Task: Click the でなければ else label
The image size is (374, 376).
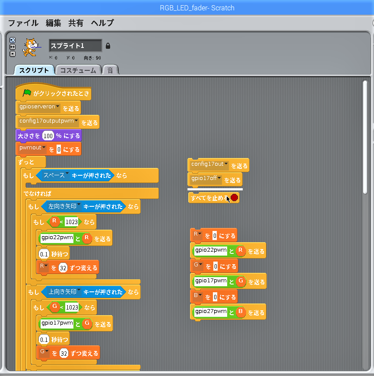Action: (x=37, y=193)
